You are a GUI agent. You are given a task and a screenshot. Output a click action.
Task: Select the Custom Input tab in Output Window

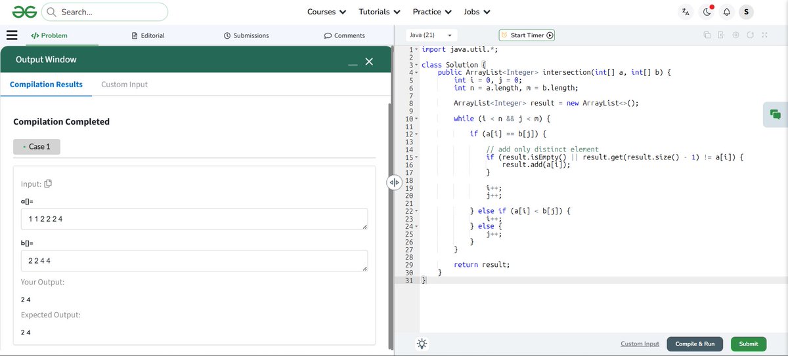point(124,85)
